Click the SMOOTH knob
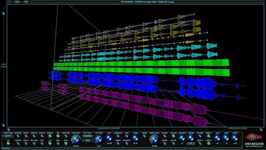The width and height of the screenshot is (266, 150). (x=182, y=138)
